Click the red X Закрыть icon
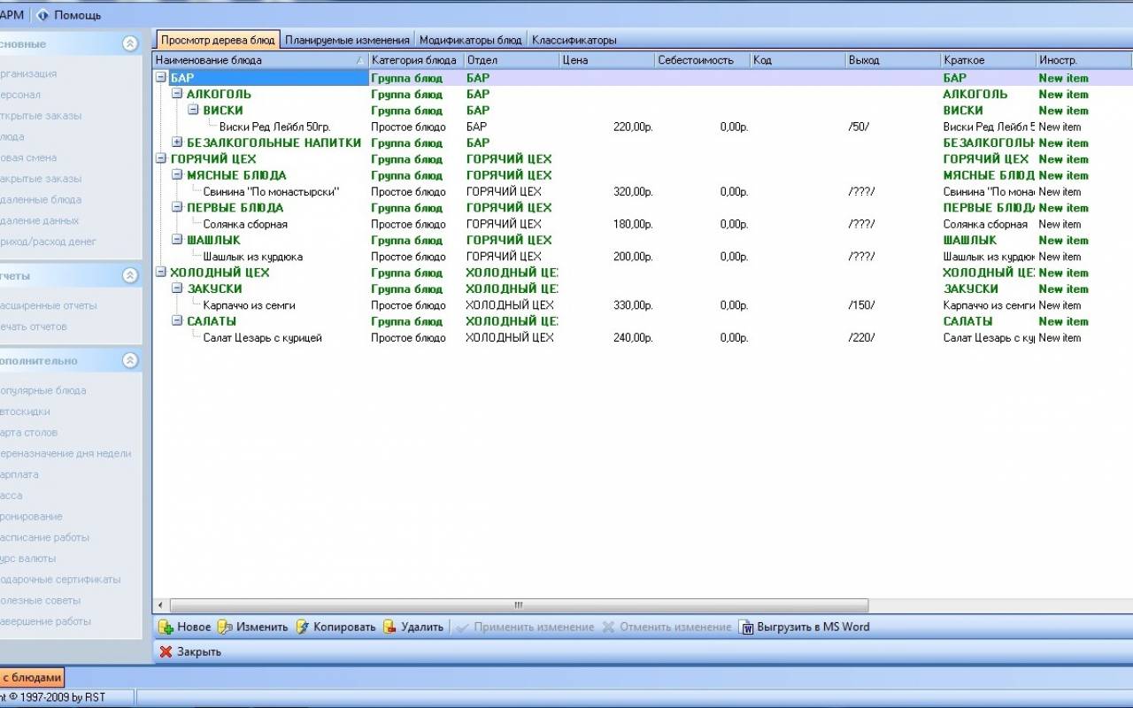 pyautogui.click(x=166, y=652)
